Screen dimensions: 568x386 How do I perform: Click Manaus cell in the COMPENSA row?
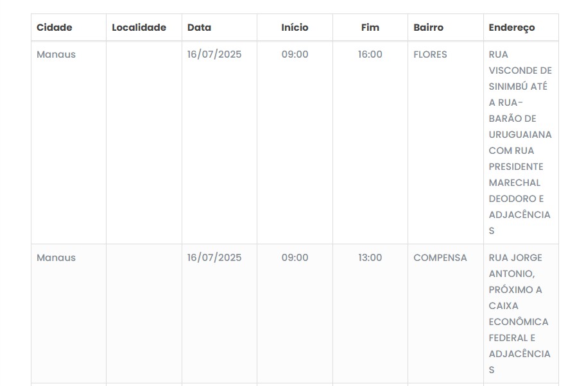(56, 258)
